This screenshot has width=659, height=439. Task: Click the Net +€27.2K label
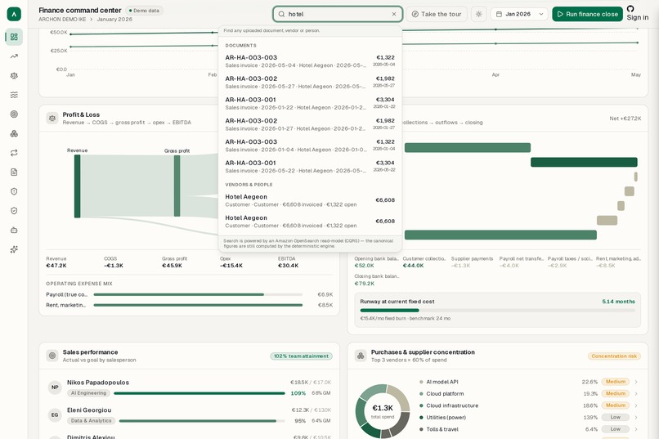(625, 119)
